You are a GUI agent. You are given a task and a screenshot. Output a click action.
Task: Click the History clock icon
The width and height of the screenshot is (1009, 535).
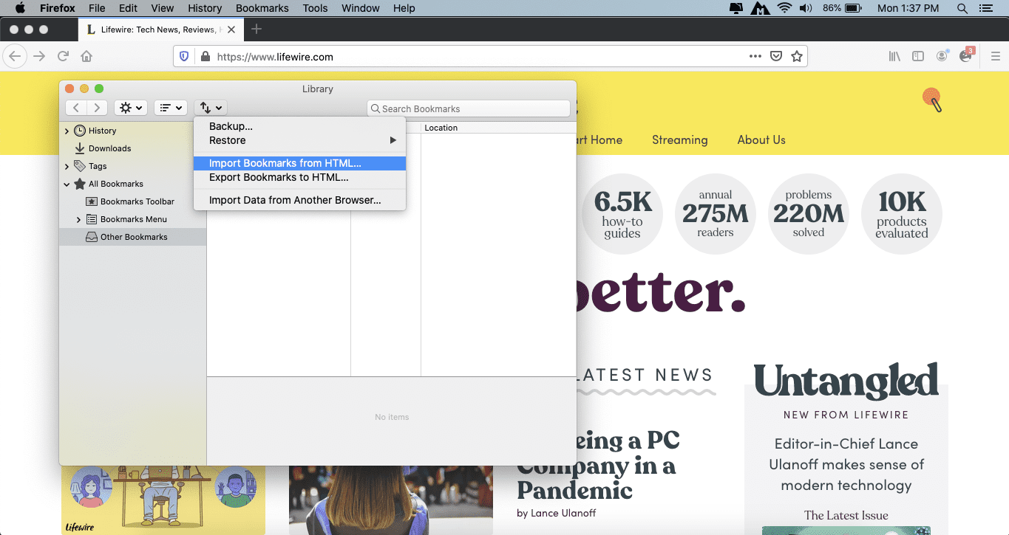coord(80,131)
